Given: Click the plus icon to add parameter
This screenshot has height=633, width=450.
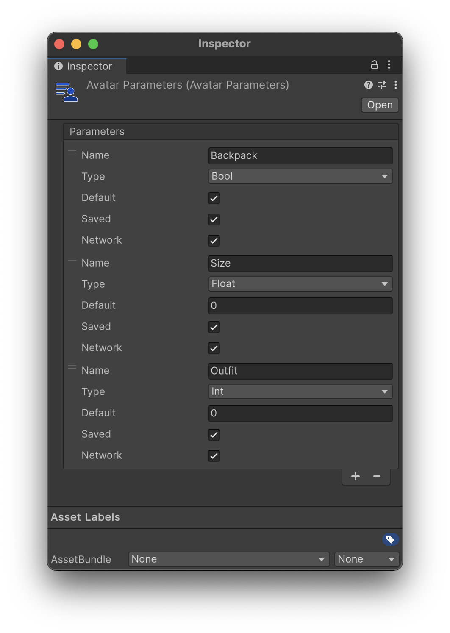Looking at the screenshot, I should (356, 477).
